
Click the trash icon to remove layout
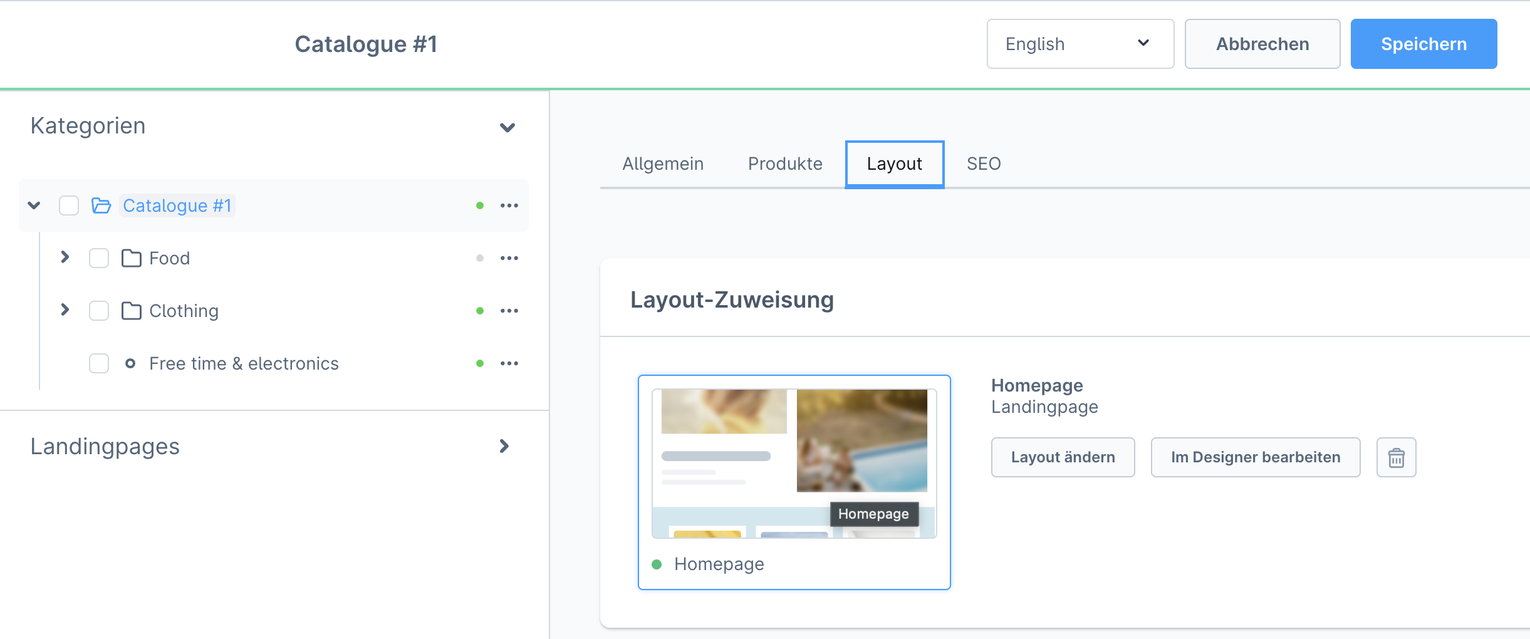coord(1396,457)
